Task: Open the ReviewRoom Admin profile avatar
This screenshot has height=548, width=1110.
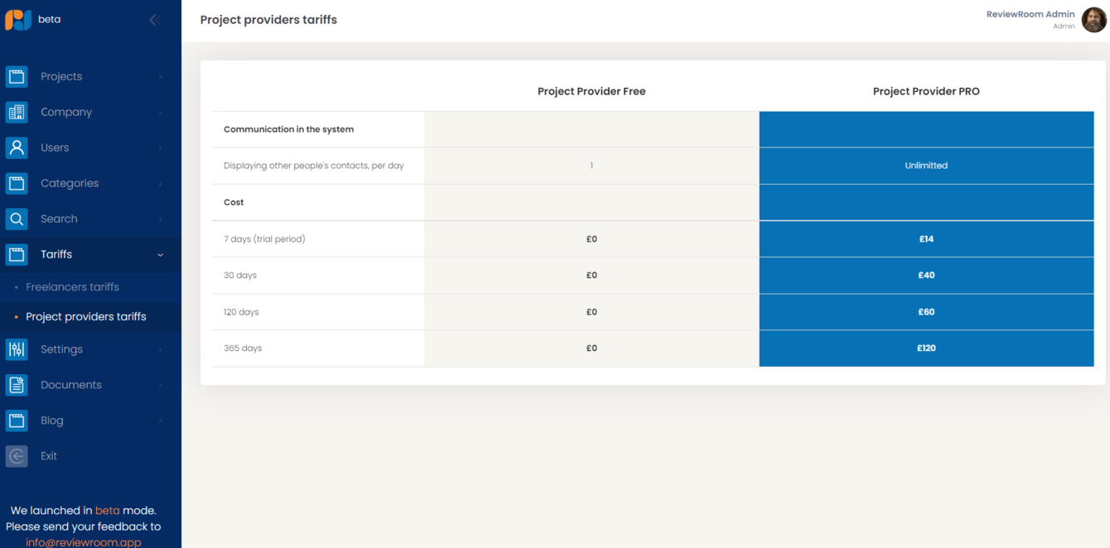Action: pos(1093,19)
